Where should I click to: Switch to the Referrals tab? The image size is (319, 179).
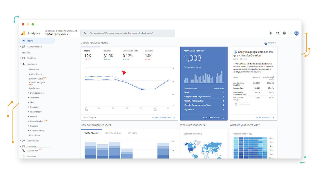133,133
